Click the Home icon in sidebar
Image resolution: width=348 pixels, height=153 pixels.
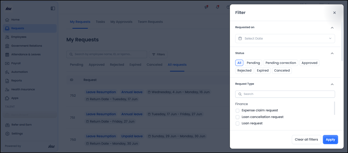pos(7,20)
